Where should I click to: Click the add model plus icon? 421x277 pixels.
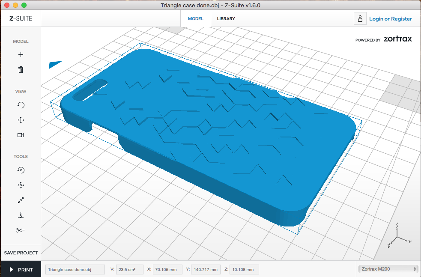(x=21, y=55)
